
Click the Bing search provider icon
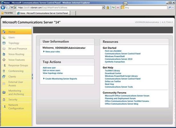(123, 7)
